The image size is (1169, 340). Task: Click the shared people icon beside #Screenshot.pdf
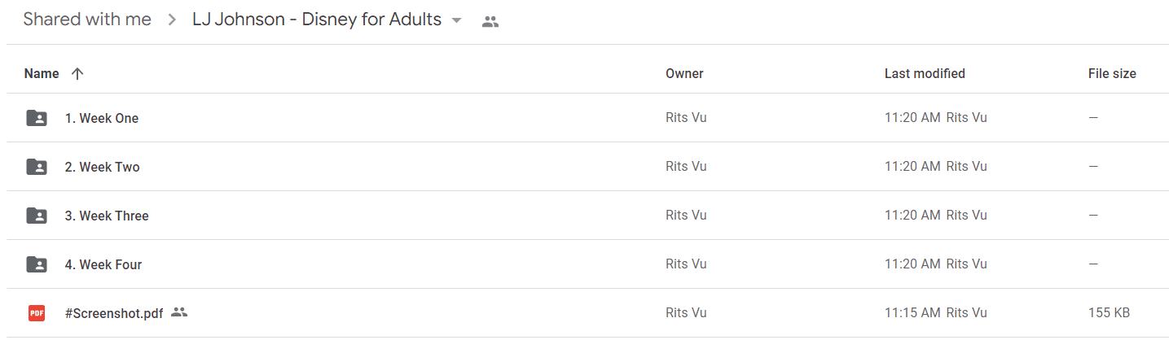(x=179, y=312)
